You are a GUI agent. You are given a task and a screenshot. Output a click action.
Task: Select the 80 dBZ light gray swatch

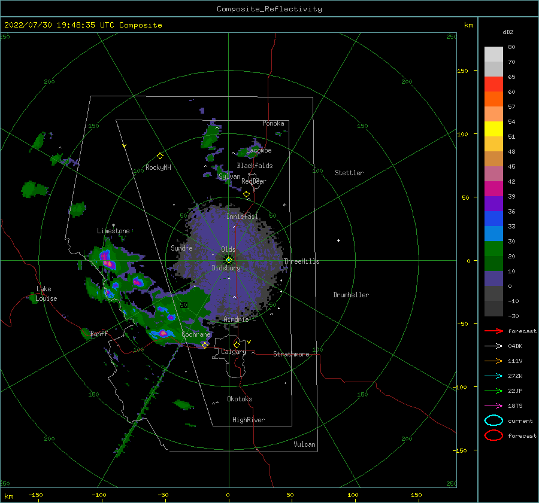point(493,54)
